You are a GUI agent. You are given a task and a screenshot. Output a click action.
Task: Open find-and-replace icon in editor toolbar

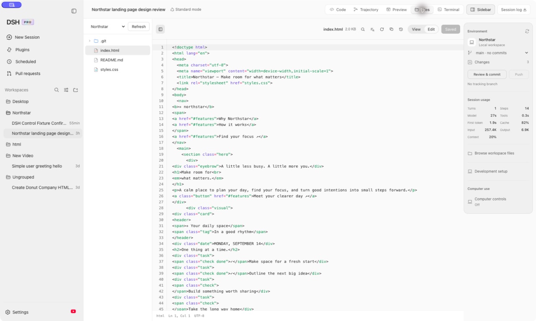point(372,29)
